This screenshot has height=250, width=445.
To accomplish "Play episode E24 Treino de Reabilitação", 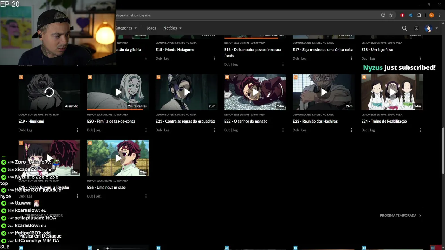I will click(392, 92).
